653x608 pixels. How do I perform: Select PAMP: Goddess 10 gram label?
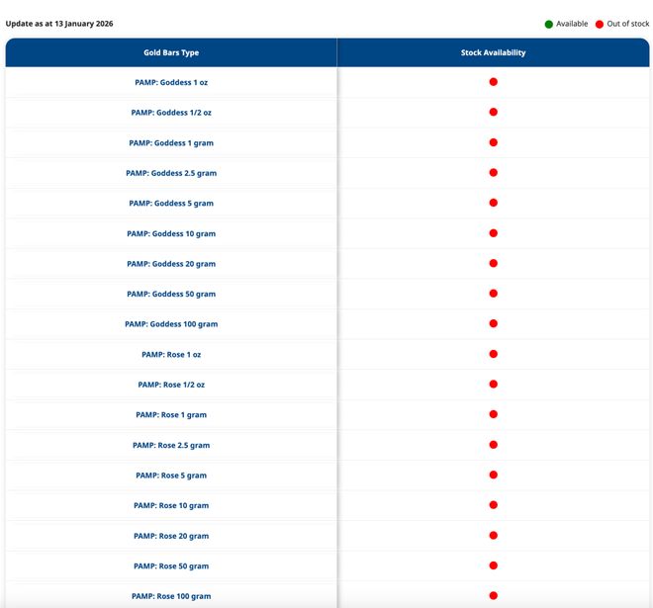171,234
